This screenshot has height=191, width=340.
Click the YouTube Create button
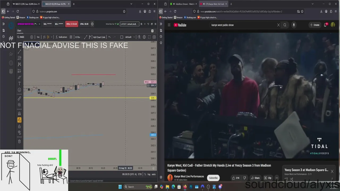[x=314, y=25]
